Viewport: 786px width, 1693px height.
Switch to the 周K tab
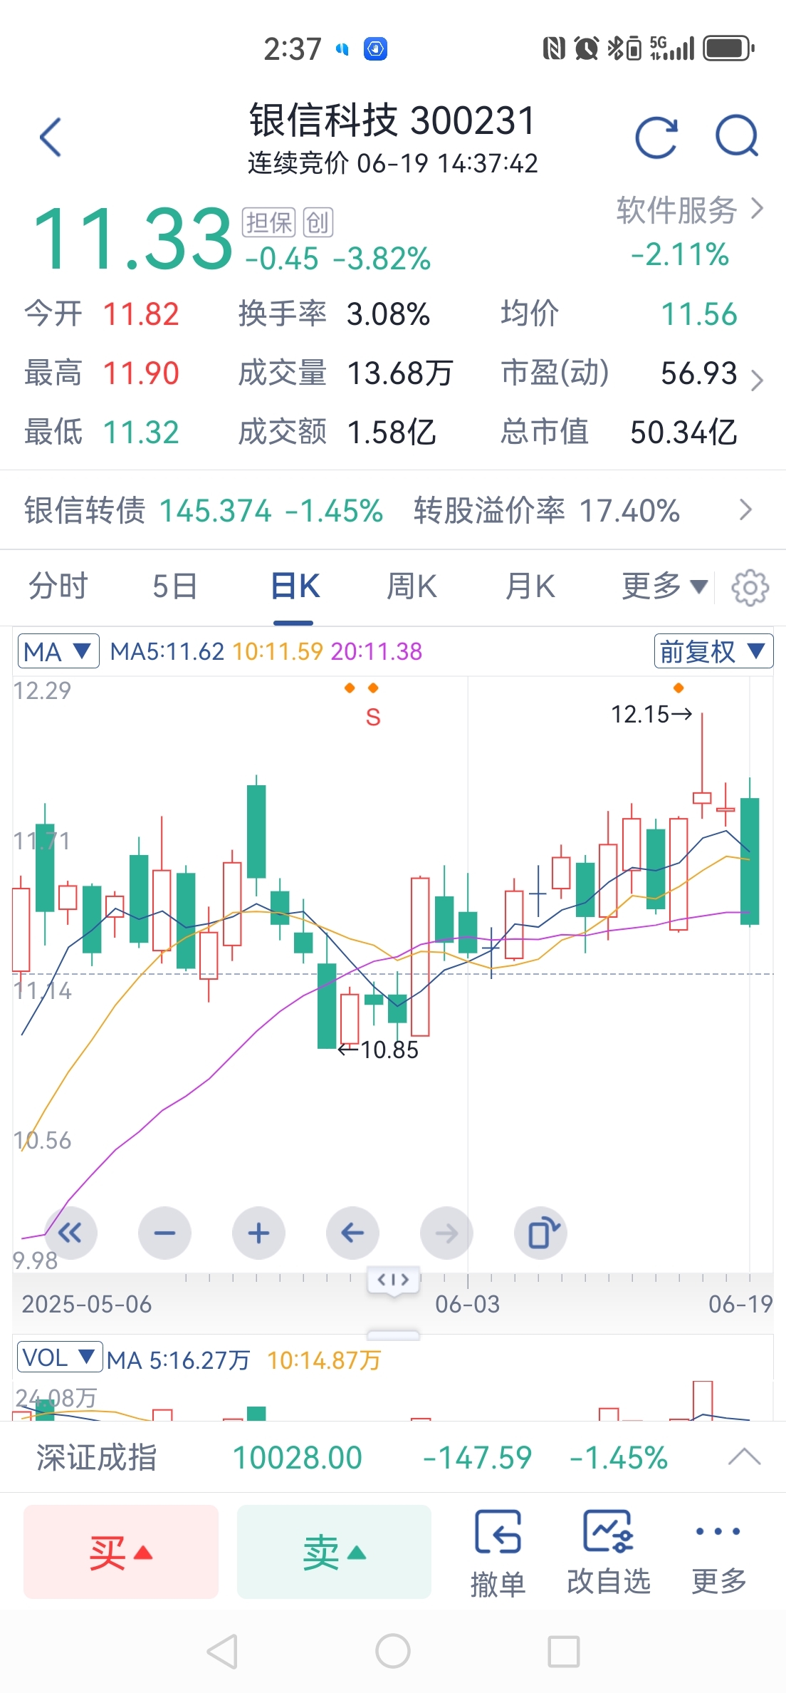[x=411, y=586]
